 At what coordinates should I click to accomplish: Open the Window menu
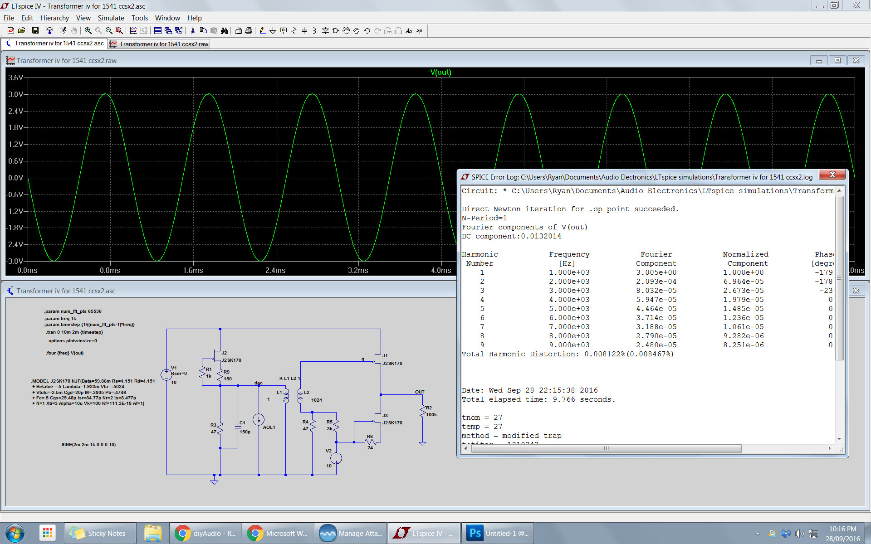pos(167,18)
